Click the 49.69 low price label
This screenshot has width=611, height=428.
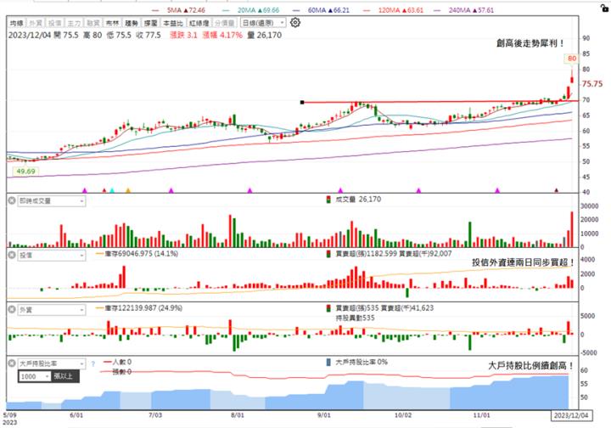pos(26,172)
